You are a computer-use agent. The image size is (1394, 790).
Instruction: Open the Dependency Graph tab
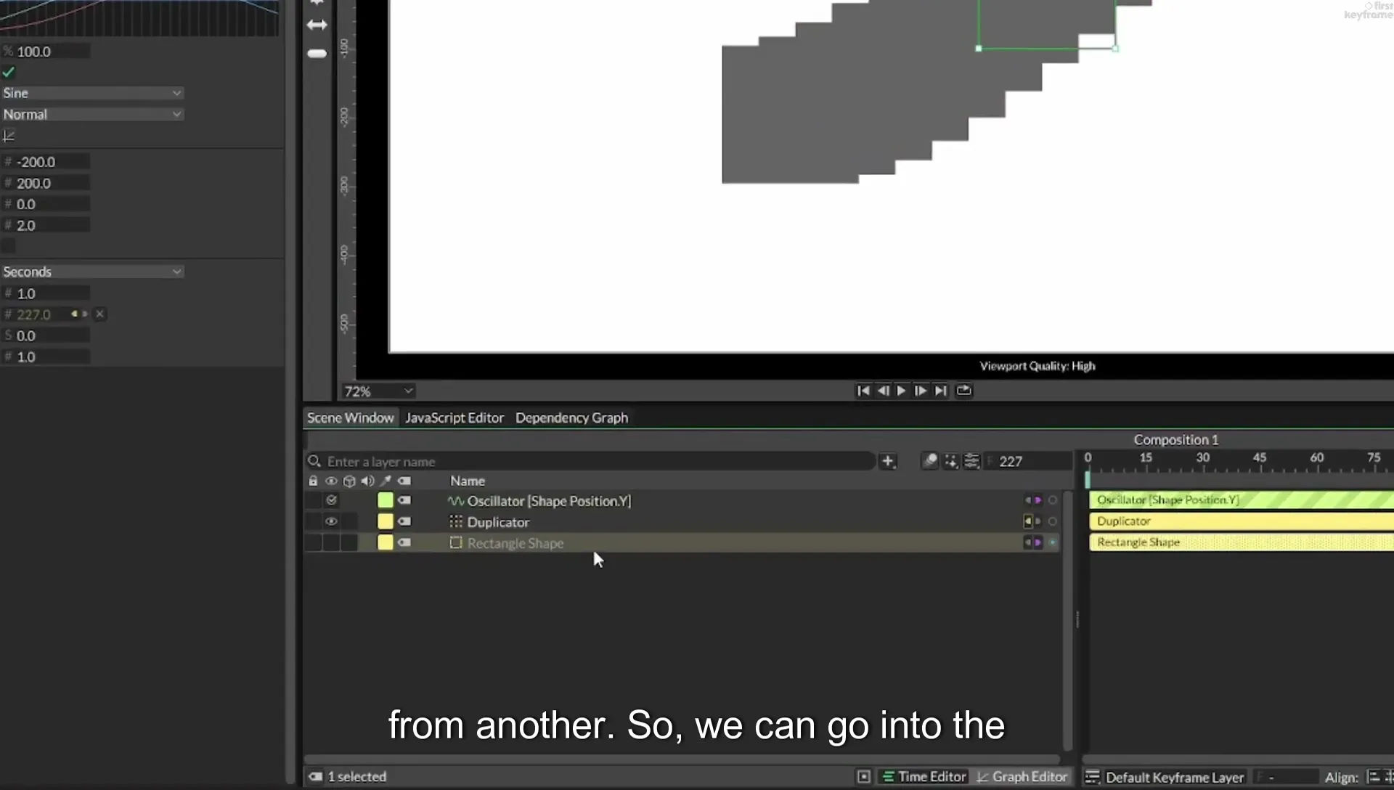571,418
